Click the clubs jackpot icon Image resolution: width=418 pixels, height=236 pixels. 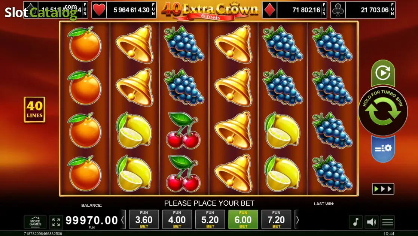338,10
